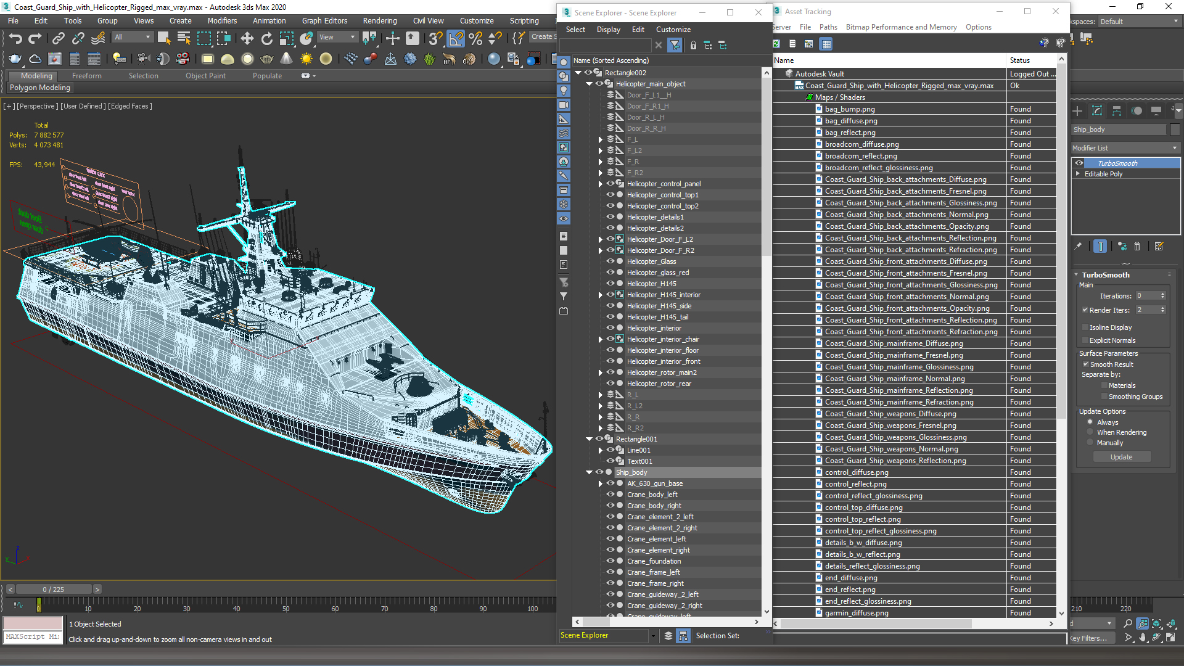Collapse the Ship_body tree node
Image resolution: width=1184 pixels, height=666 pixels.
point(590,472)
